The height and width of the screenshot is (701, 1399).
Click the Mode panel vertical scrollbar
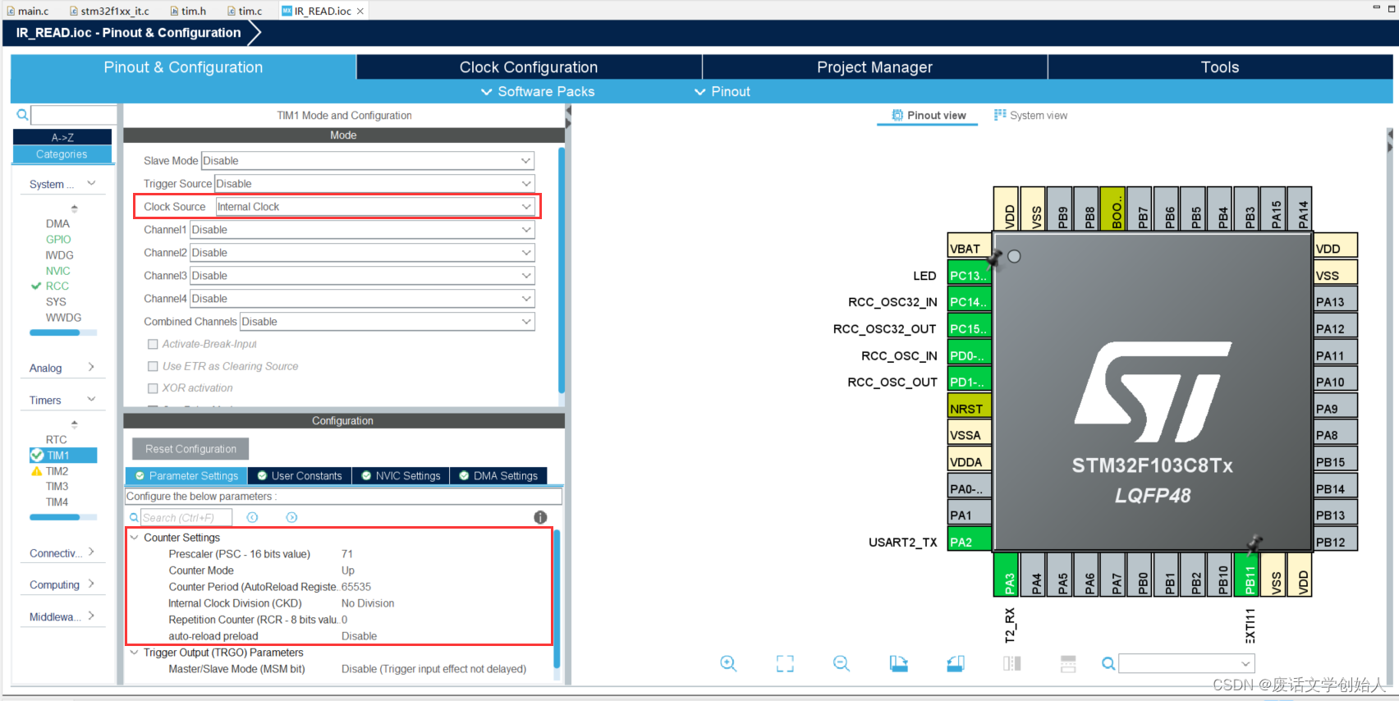coord(562,271)
